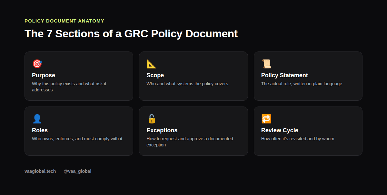Select the Scope card heading
387x195 pixels.
pos(155,75)
